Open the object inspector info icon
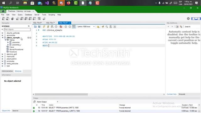This screenshot has width=201, height=113. click(13, 19)
